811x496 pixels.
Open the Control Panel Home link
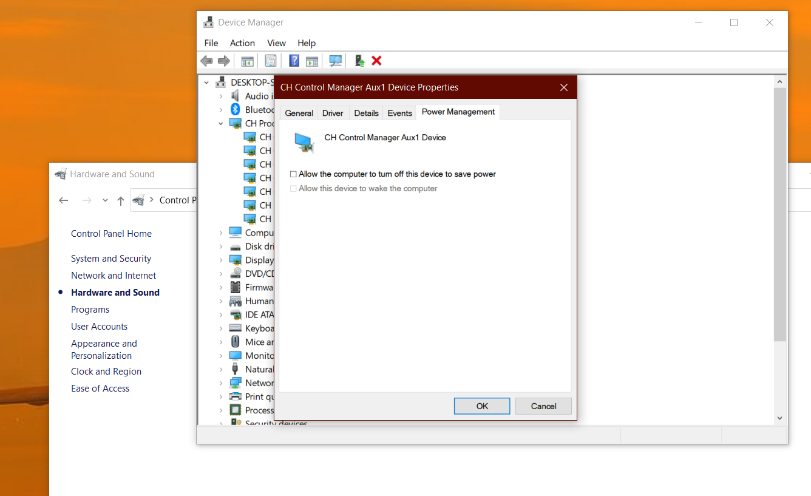pos(111,234)
